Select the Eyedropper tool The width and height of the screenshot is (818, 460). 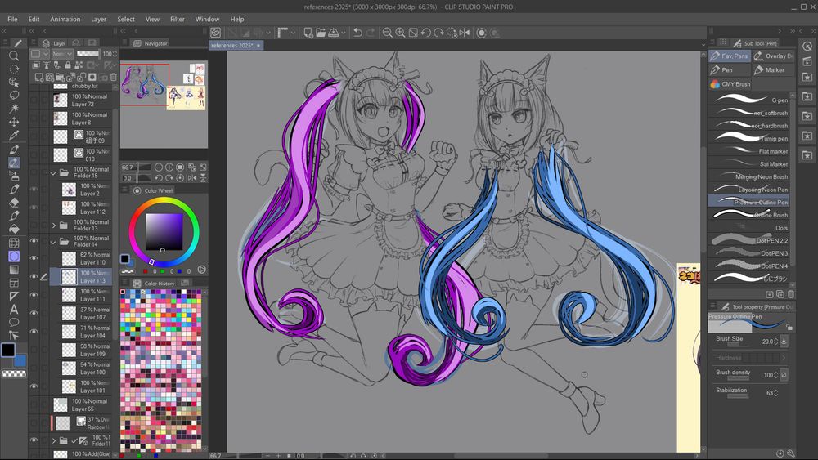point(14,136)
